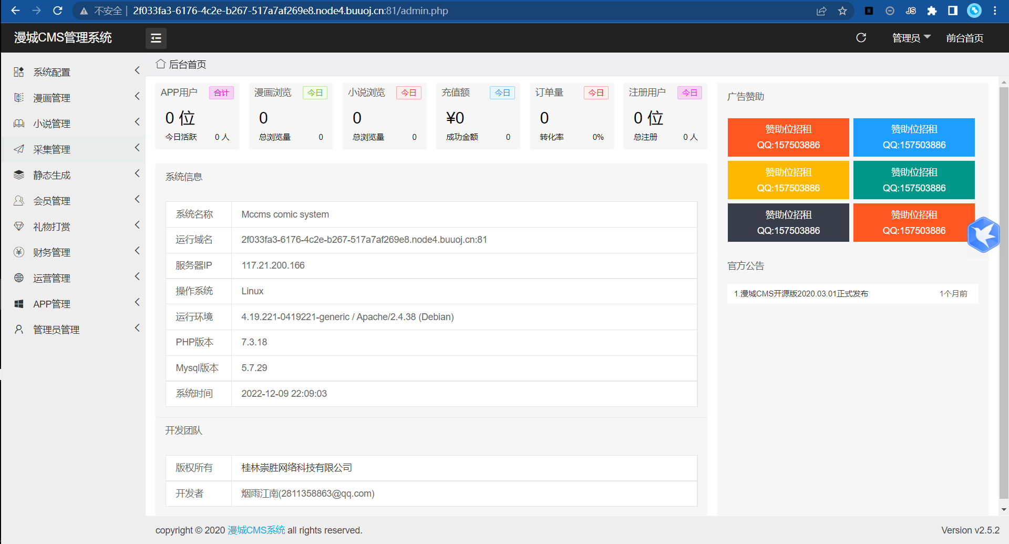Open the browser three-dot menu

995,11
